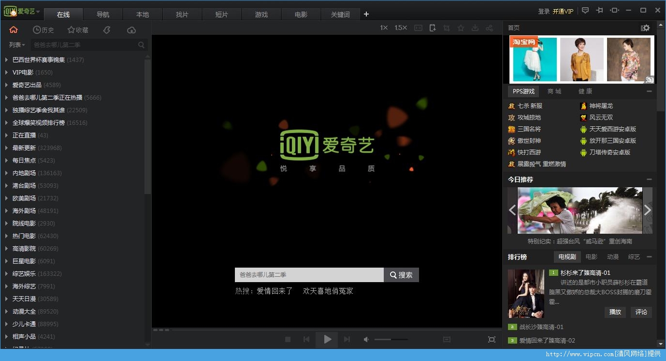Click the center search input field
The width and height of the screenshot is (666, 361).
[309, 275]
